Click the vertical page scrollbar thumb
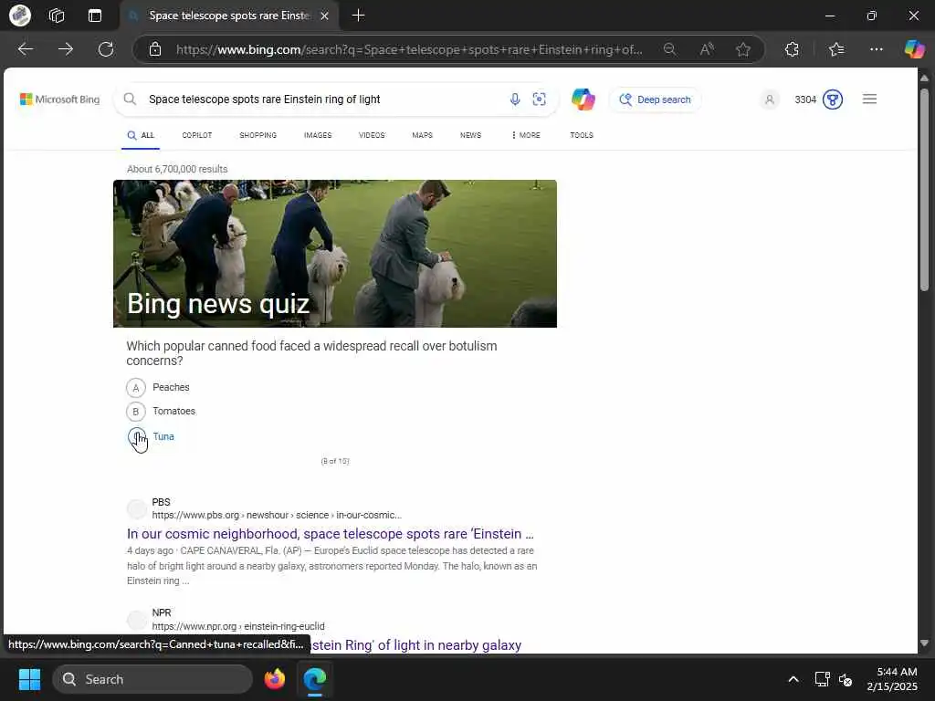Screen dimensions: 935x701 (x=924, y=190)
